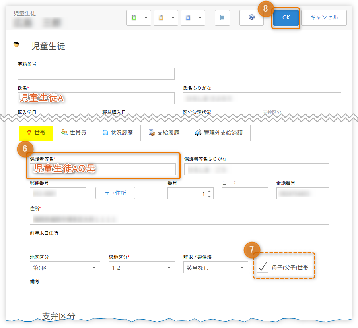Decrease the 番号 spinner value
Screen dimensions: 358x328
[x=209, y=196]
